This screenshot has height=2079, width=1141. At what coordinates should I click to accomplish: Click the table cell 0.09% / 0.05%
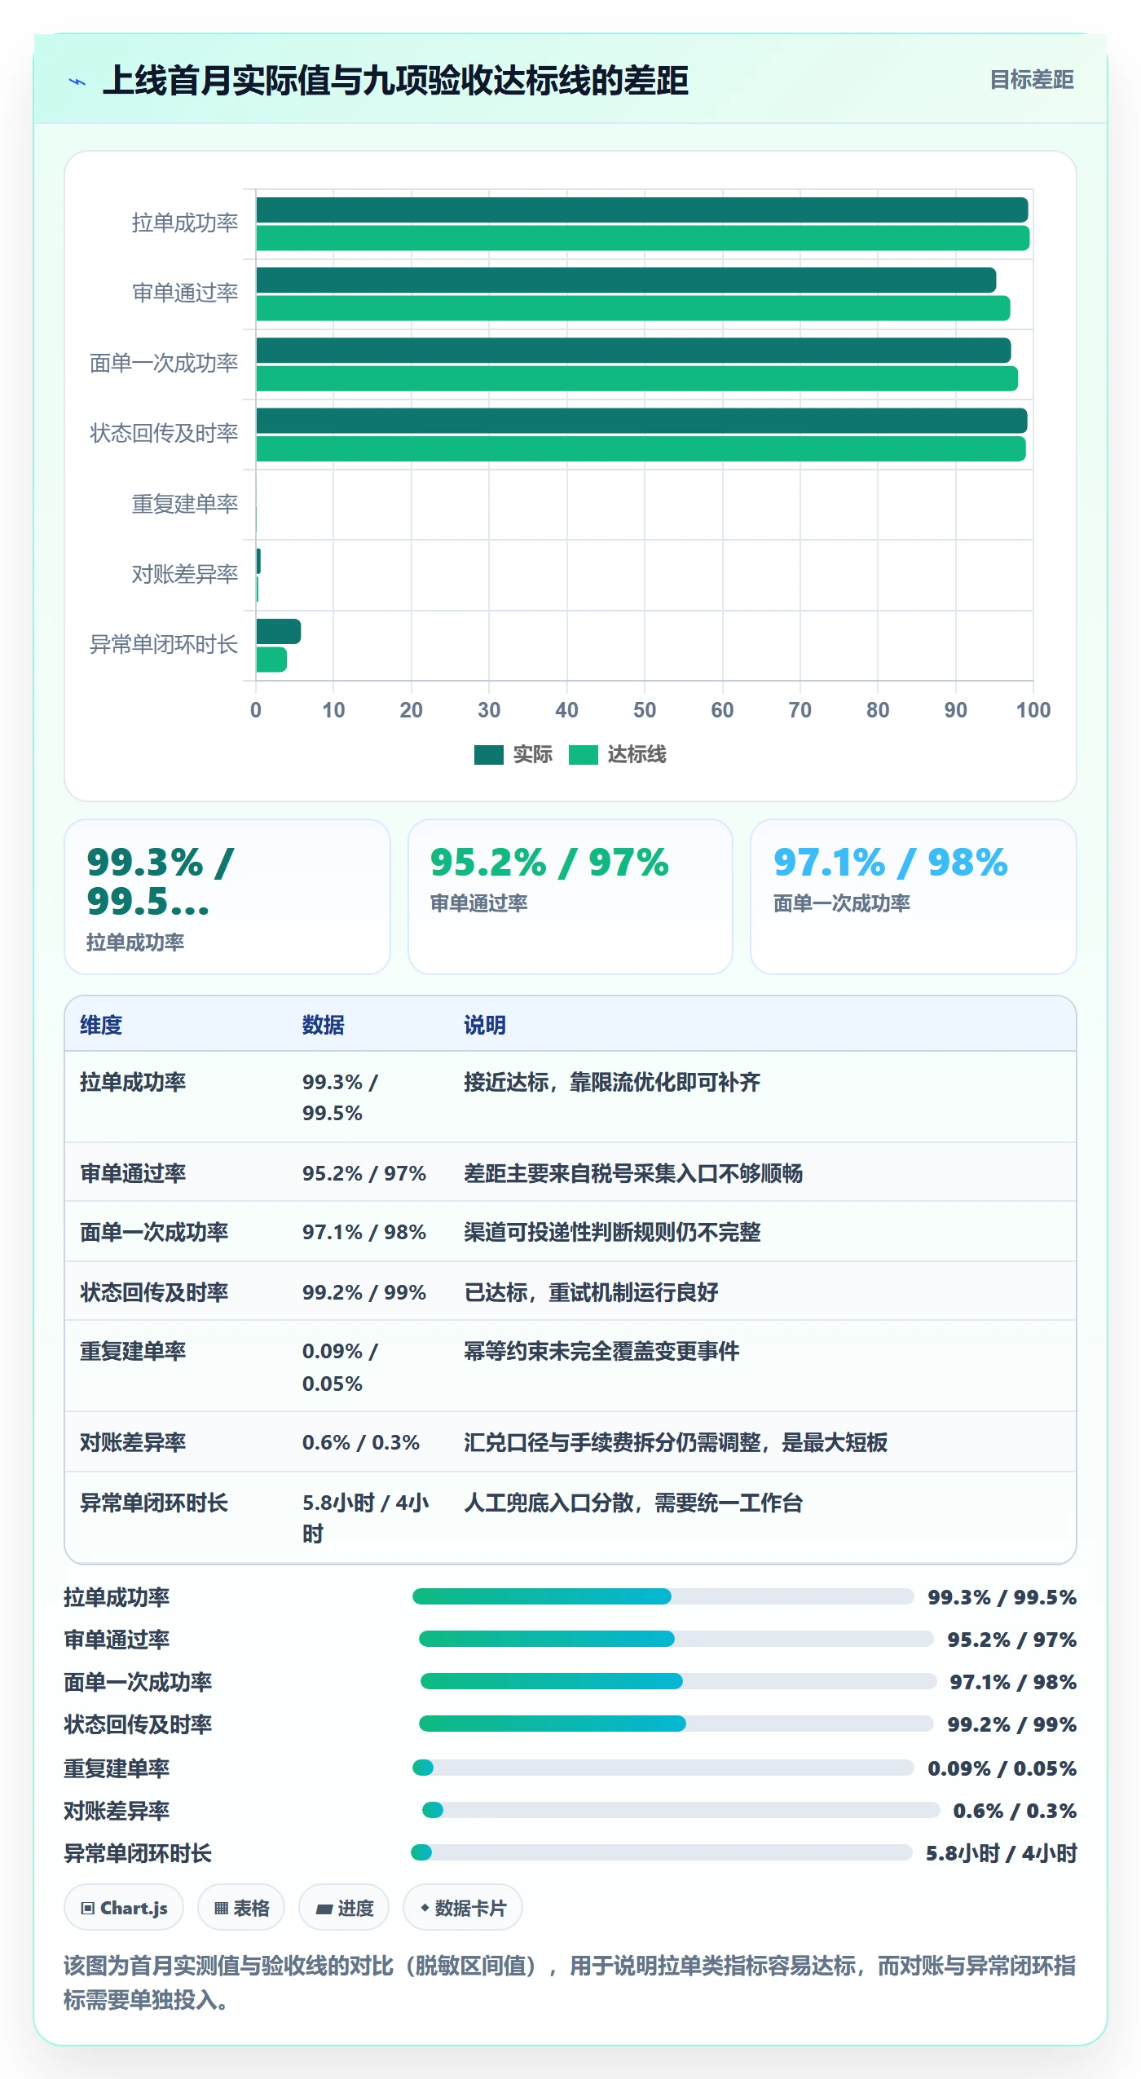(x=340, y=1367)
